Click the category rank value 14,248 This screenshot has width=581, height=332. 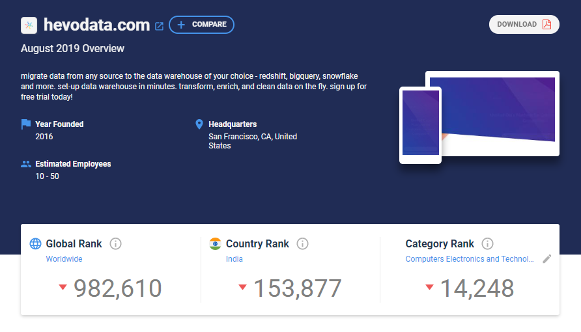[477, 288]
